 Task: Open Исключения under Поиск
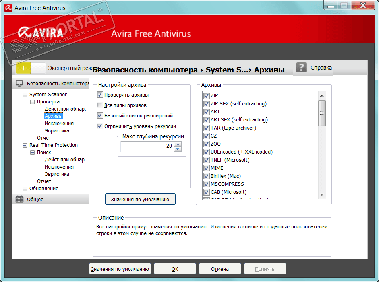59,167
